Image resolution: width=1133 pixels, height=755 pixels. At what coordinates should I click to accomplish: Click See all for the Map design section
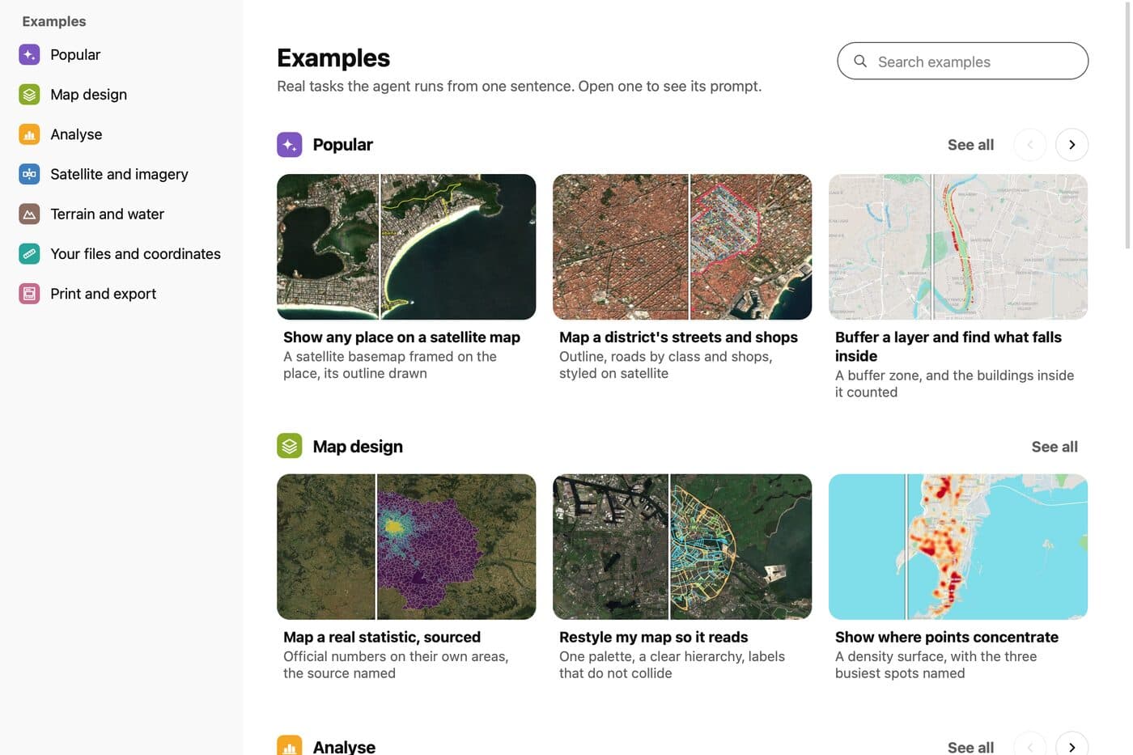(x=1054, y=447)
